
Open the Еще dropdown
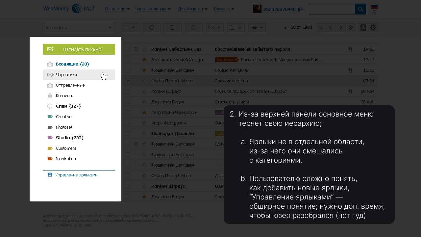point(257,28)
